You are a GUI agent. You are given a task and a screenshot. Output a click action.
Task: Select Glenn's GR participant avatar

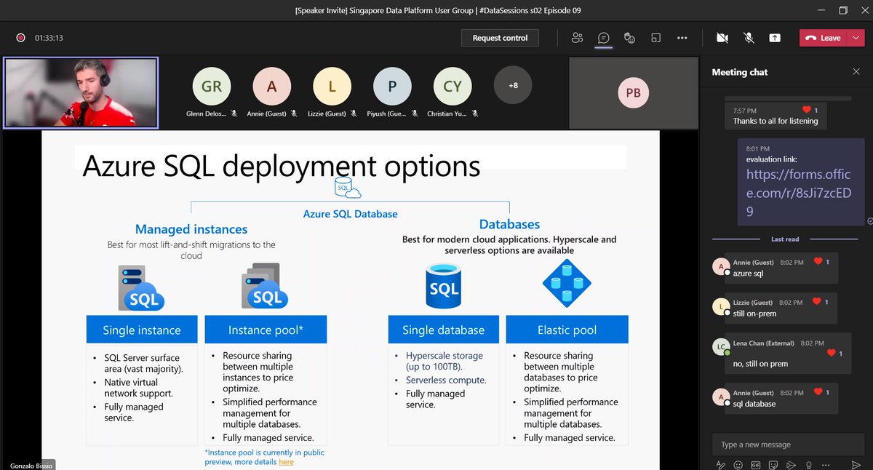point(212,87)
